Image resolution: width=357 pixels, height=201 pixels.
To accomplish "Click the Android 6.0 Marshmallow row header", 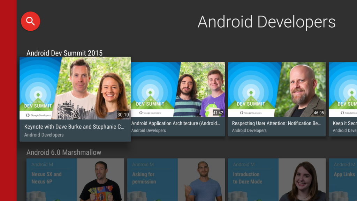I will [x=64, y=152].
